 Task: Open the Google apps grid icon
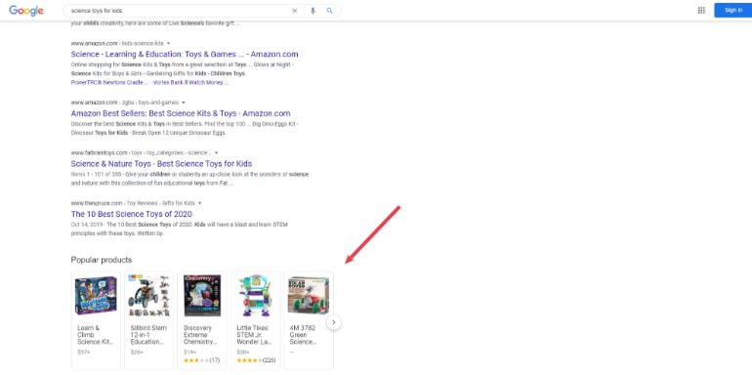(x=701, y=10)
